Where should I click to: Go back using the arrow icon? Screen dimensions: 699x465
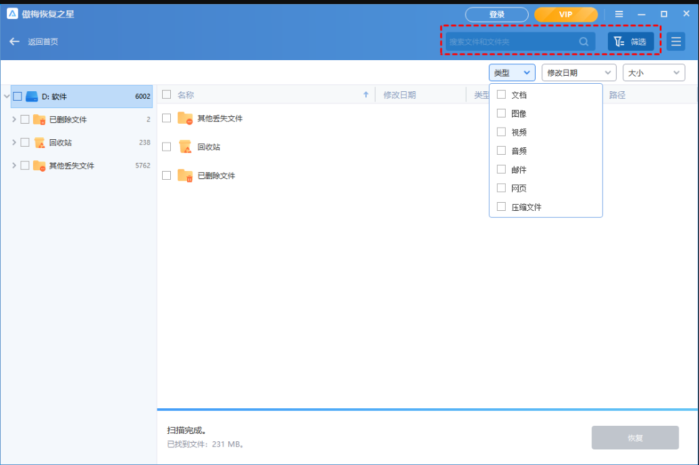tap(14, 41)
